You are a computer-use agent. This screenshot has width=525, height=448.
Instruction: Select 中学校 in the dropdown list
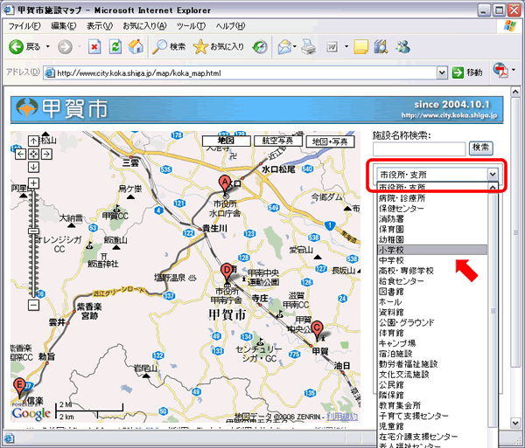tap(432, 260)
